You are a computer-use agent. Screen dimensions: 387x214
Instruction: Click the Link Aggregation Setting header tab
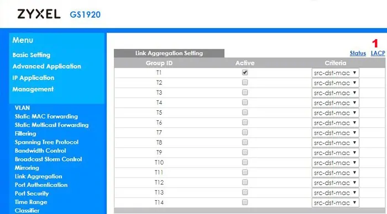[169, 53]
